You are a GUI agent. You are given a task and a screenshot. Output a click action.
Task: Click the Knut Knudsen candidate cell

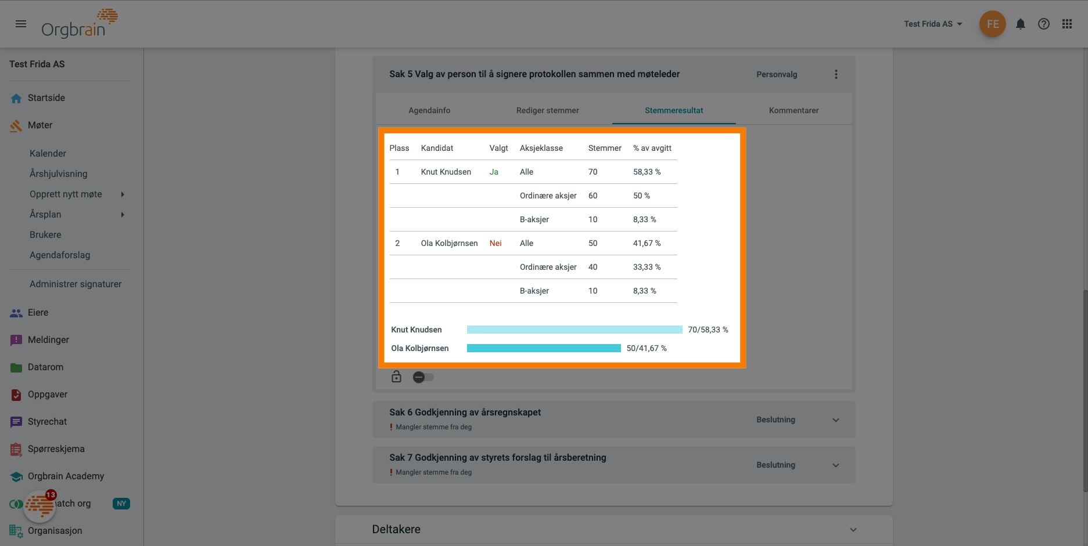[x=446, y=172]
